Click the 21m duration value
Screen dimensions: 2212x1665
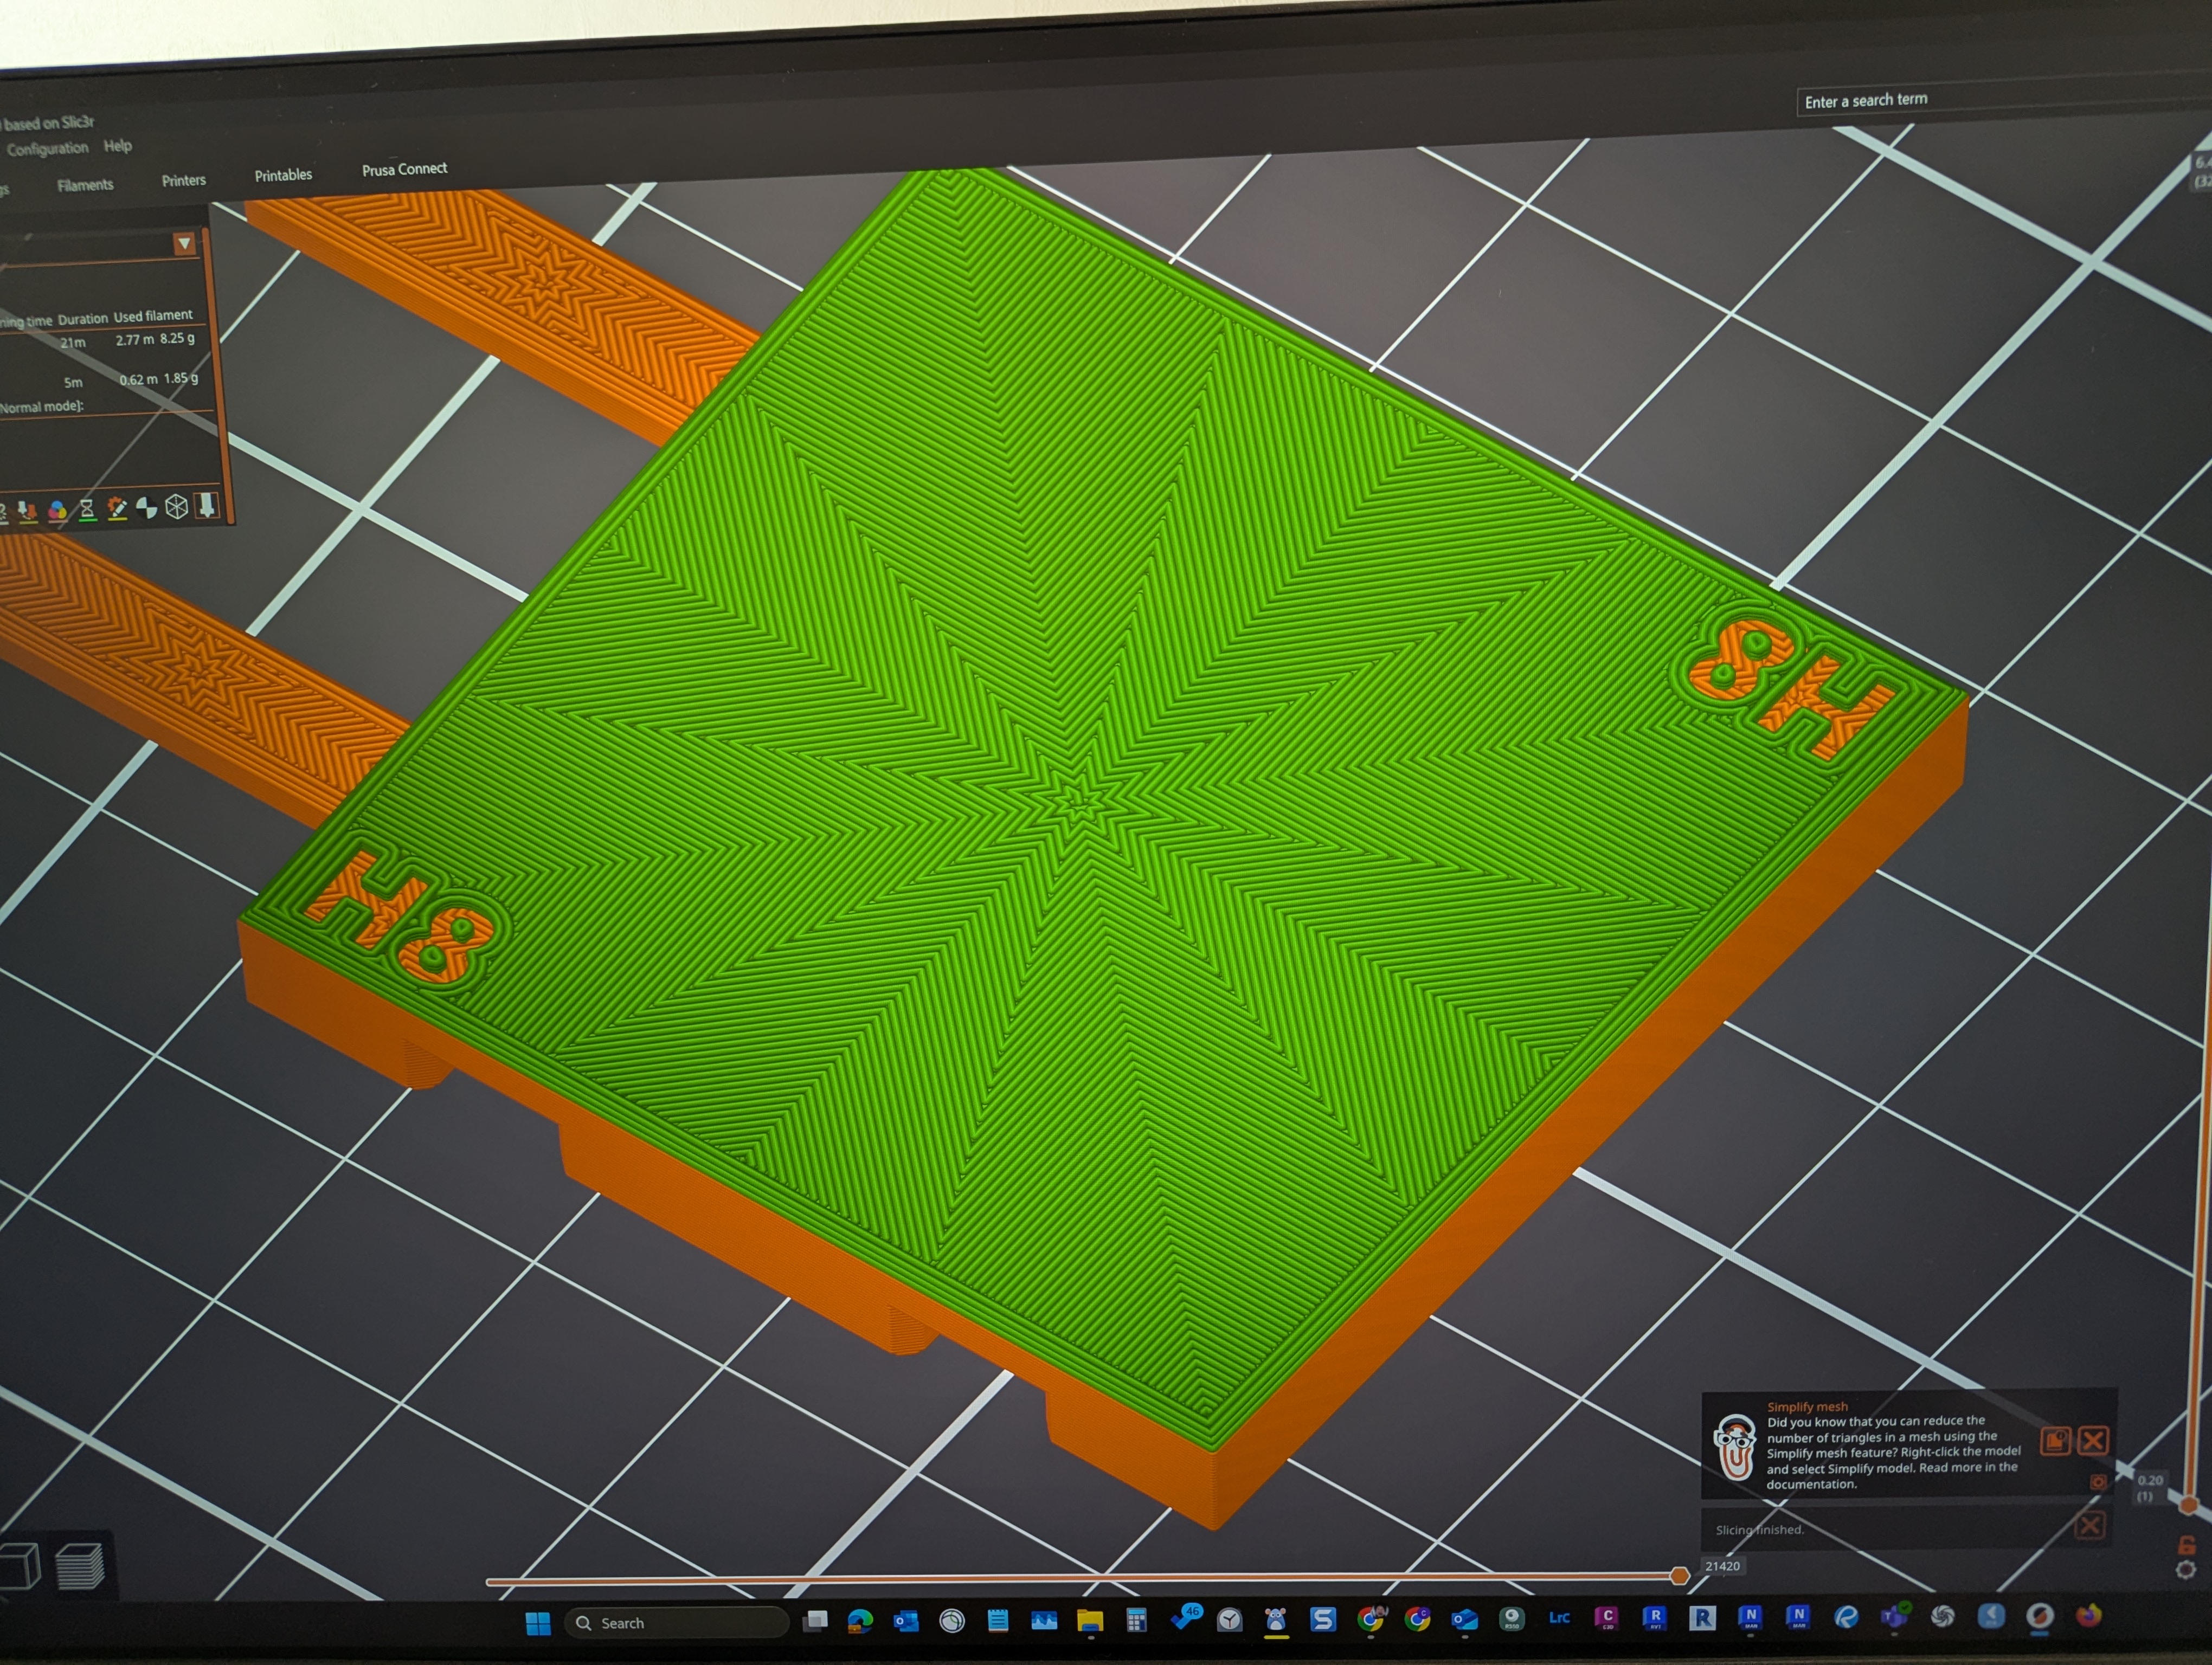pos(73,343)
